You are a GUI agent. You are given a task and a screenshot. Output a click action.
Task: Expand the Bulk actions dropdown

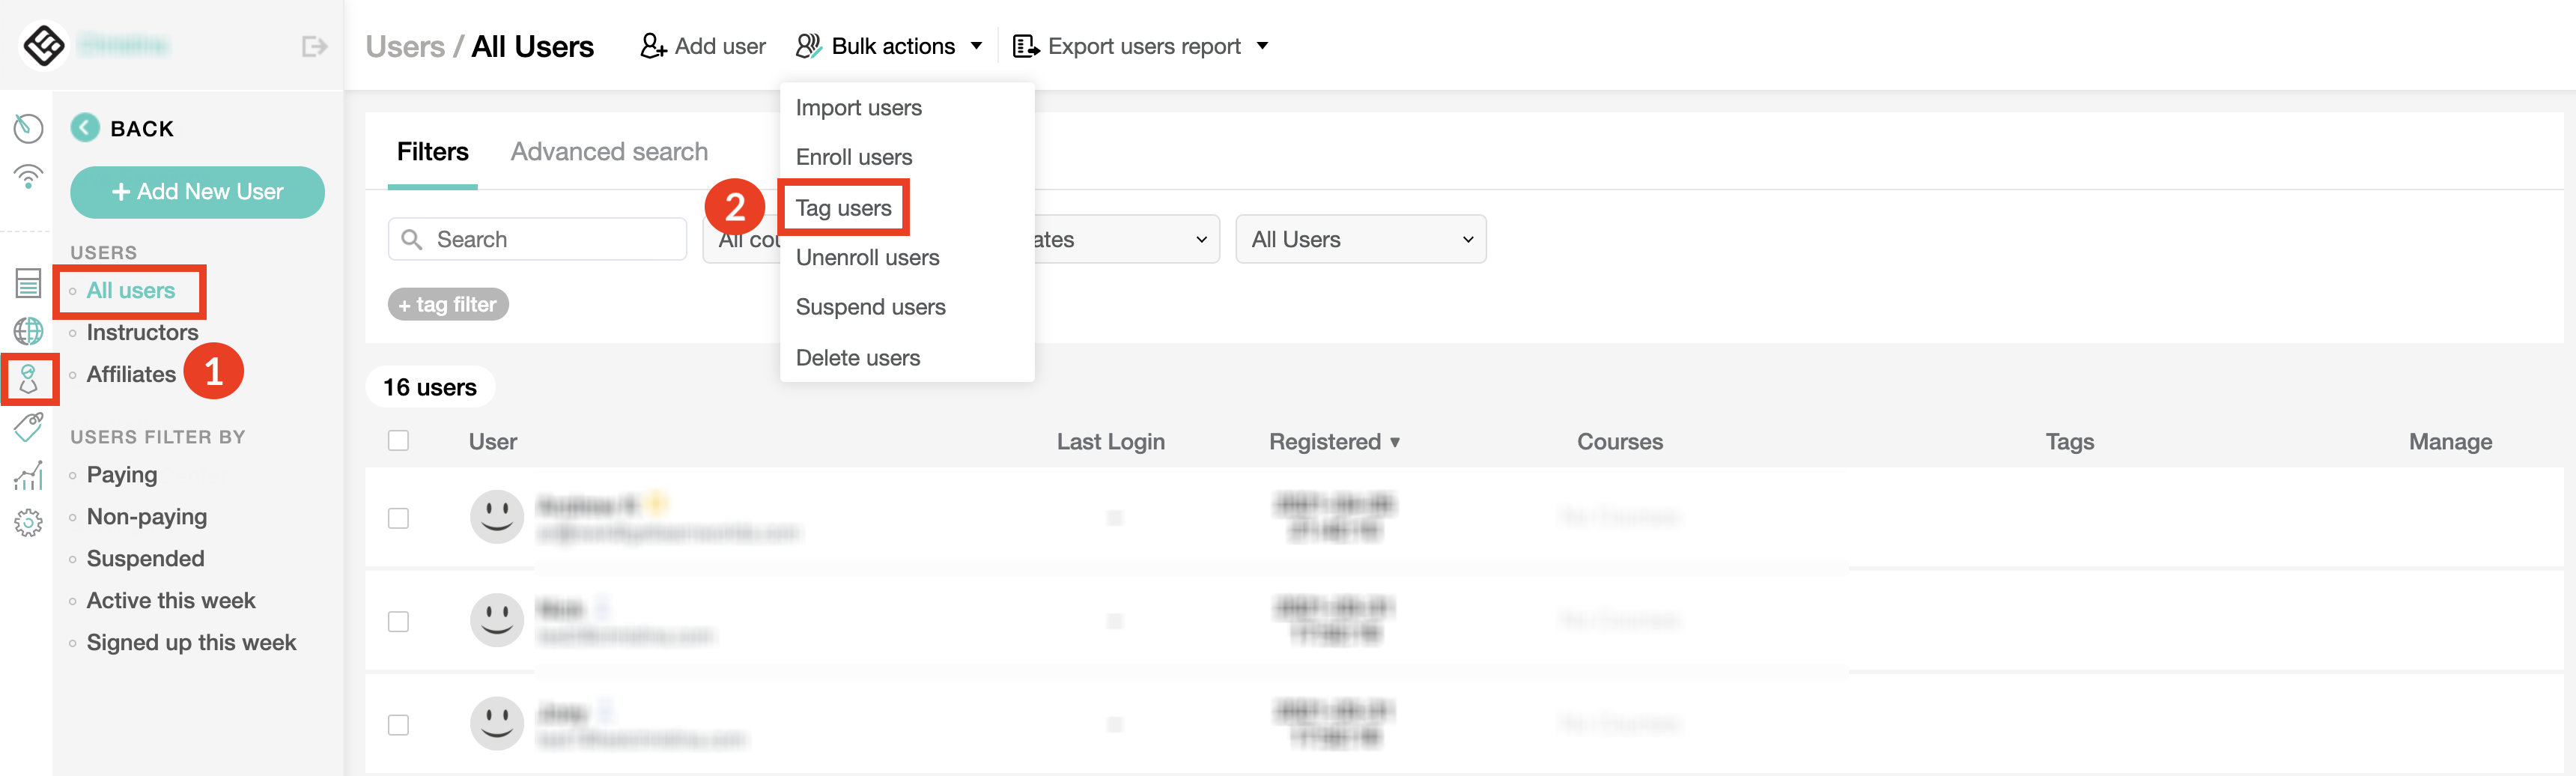point(889,45)
